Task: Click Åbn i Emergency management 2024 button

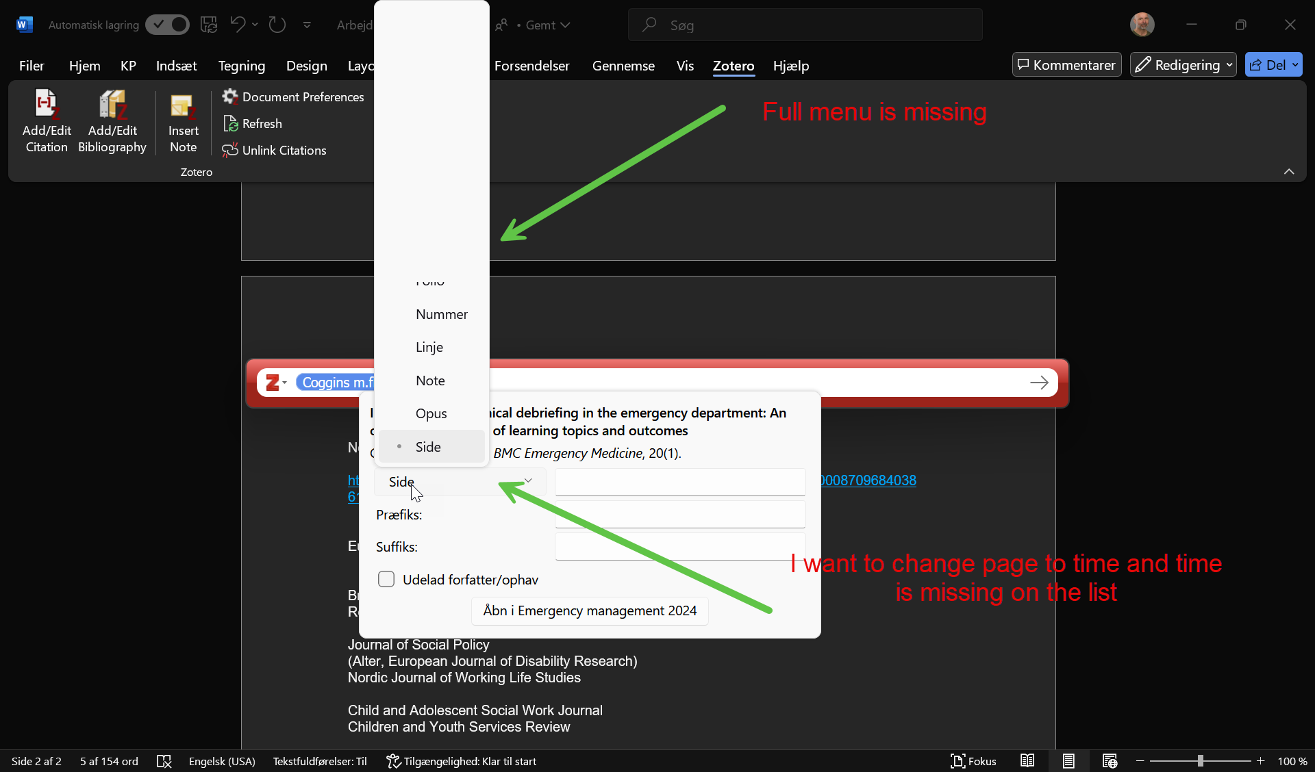Action: pos(590,610)
